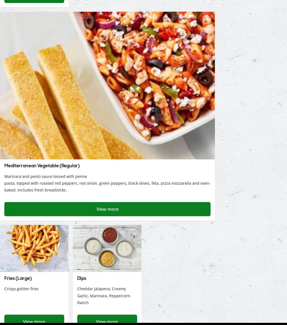Click the white dip cup right of the cheddar

tap(124, 248)
